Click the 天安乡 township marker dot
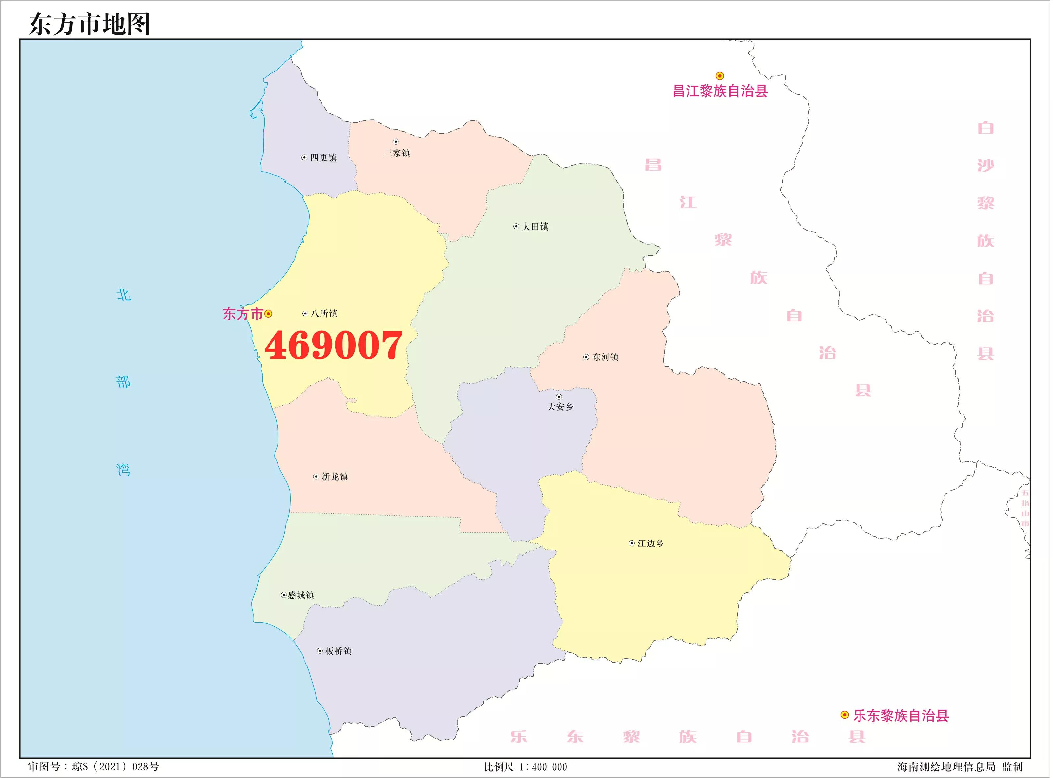Image resolution: width=1053 pixels, height=778 pixels. [x=560, y=397]
